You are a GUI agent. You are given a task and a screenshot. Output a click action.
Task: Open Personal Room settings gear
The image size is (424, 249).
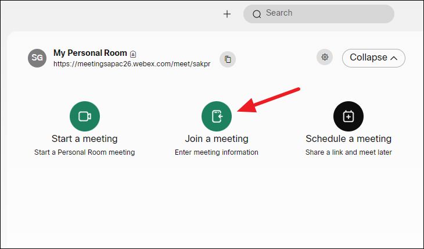(325, 57)
